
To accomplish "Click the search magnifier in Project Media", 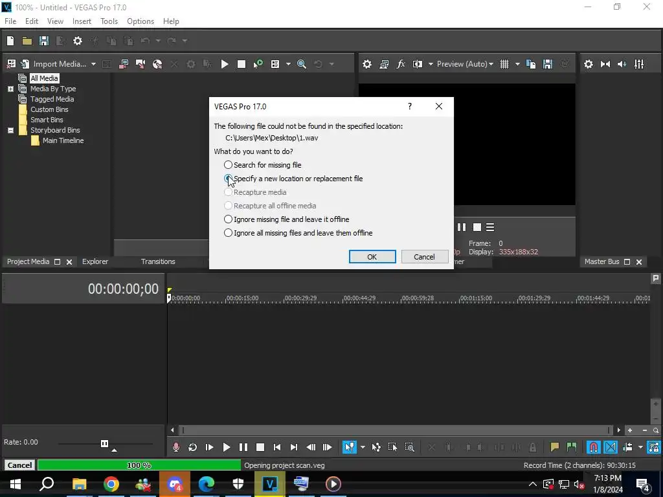I will point(302,64).
